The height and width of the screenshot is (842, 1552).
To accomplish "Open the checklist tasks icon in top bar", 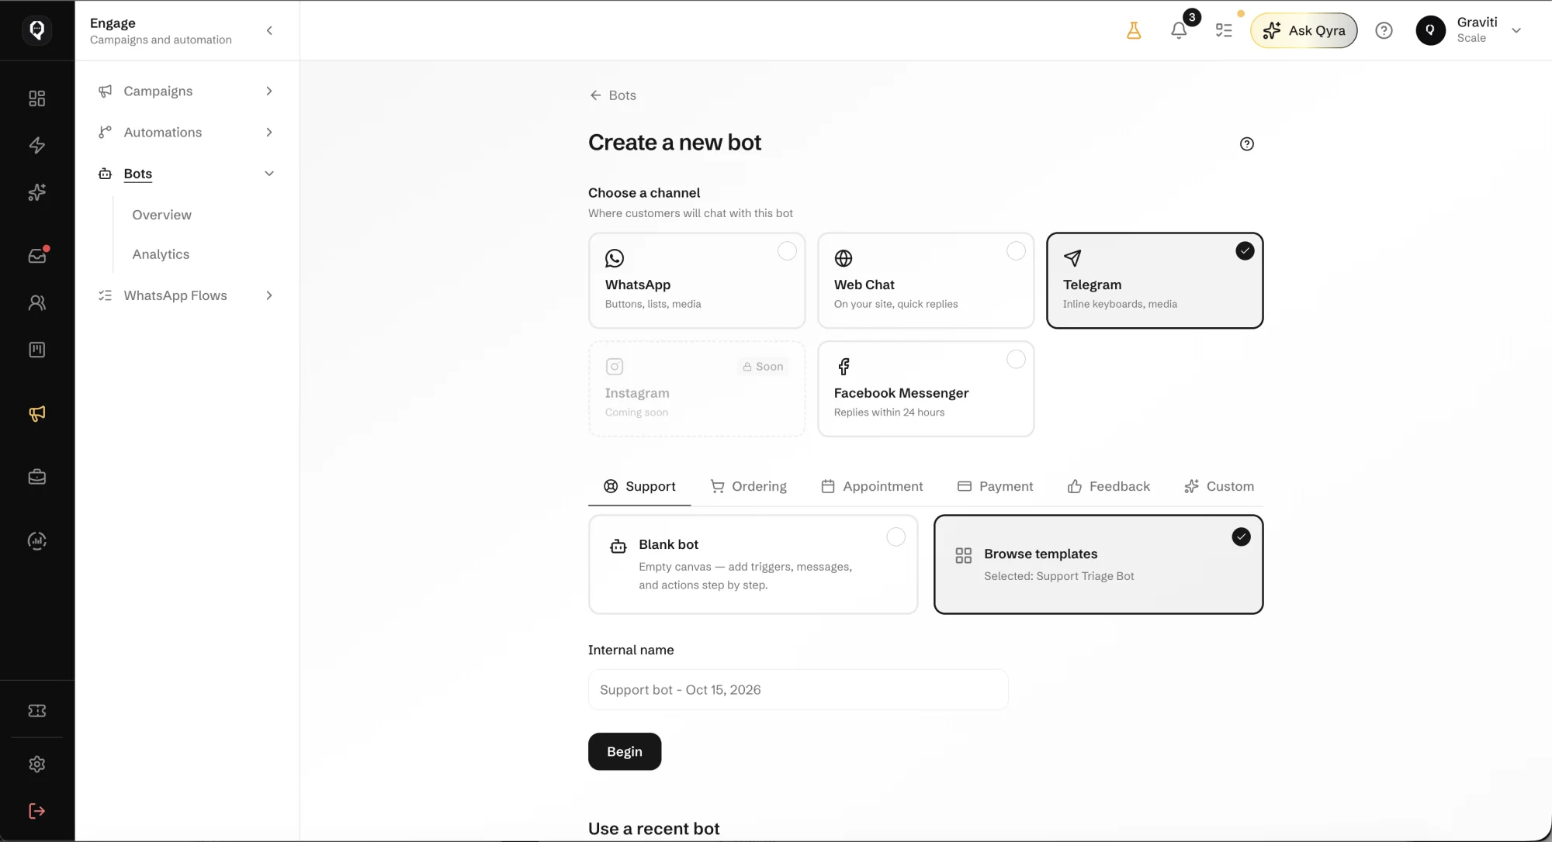I will (x=1224, y=30).
